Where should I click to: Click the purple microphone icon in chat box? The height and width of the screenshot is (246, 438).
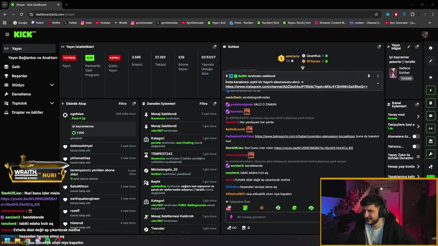point(231,217)
